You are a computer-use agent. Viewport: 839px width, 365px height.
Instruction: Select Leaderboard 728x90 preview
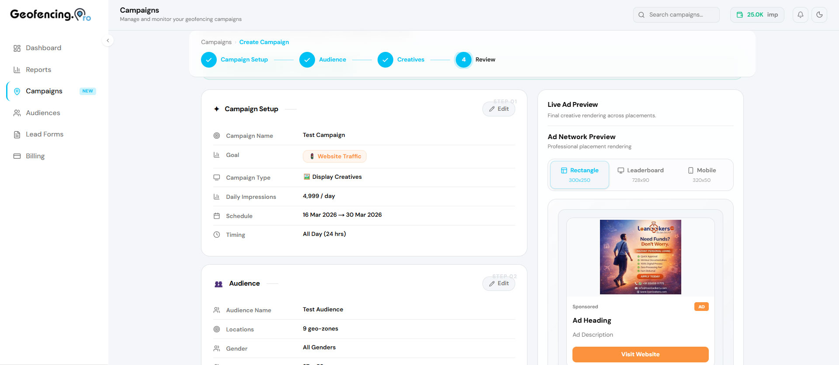point(641,175)
